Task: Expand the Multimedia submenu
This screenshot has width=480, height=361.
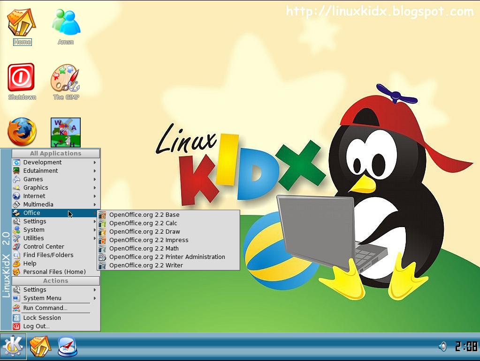Action: coord(38,204)
